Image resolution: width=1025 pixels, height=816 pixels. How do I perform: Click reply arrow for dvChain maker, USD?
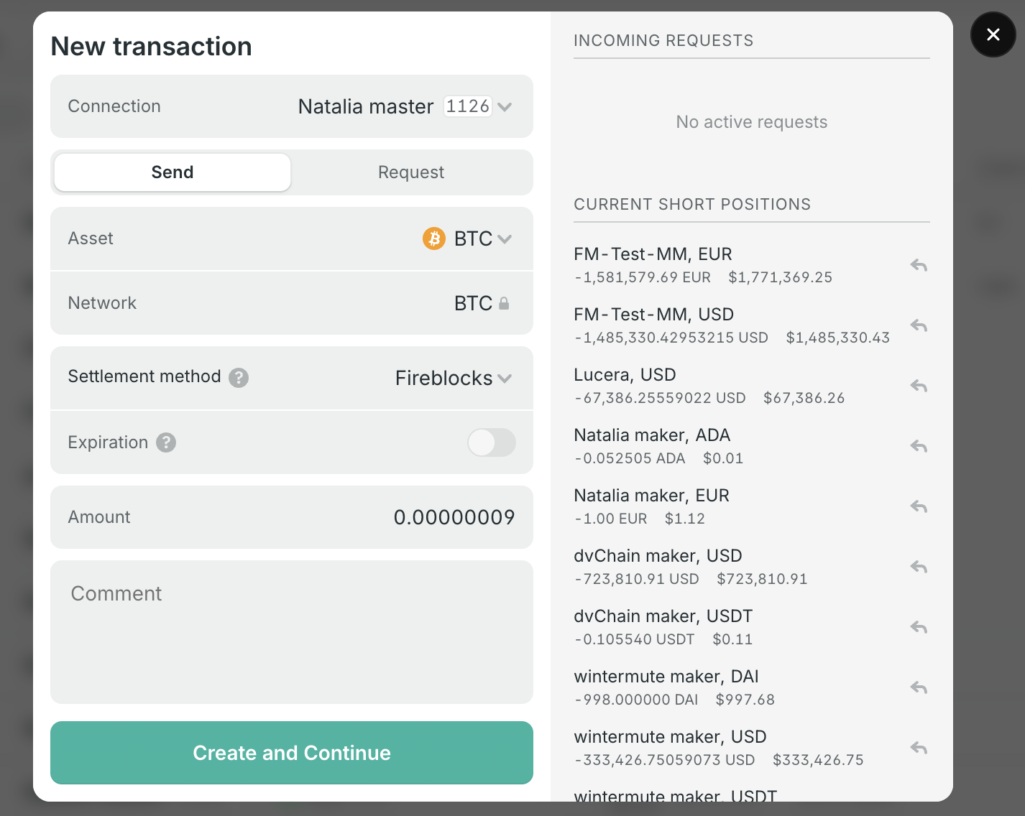pyautogui.click(x=919, y=567)
